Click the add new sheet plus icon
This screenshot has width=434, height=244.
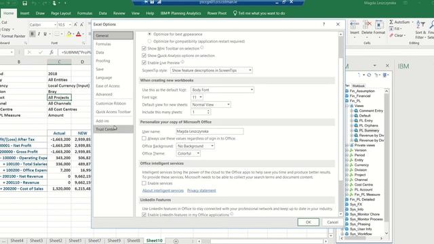pyautogui.click(x=176, y=241)
